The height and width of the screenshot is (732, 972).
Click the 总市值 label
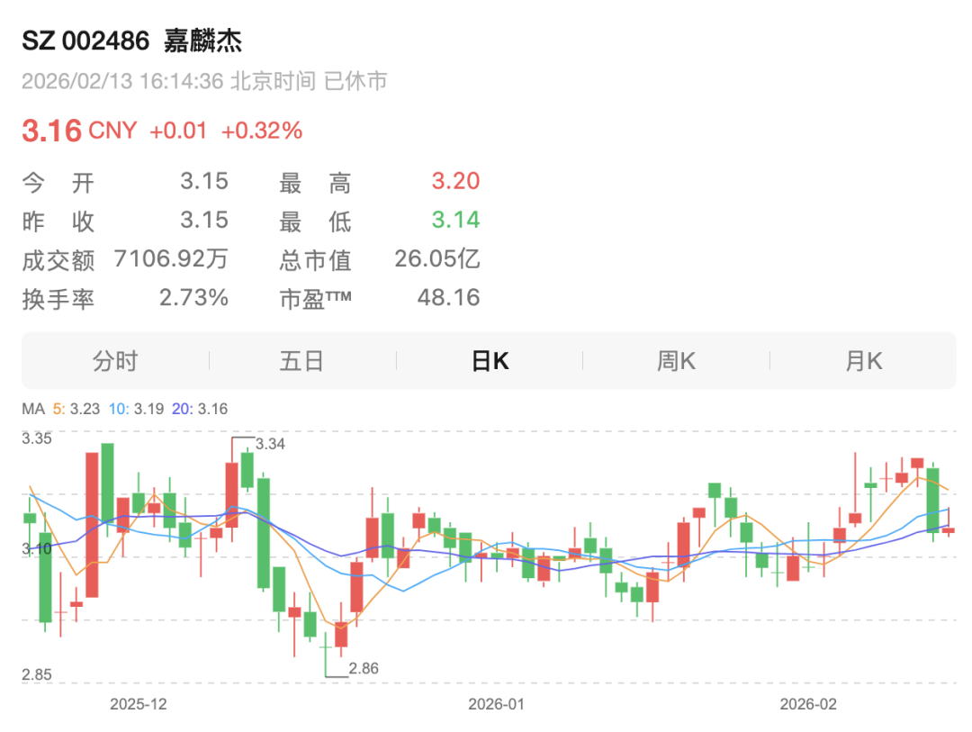click(316, 260)
